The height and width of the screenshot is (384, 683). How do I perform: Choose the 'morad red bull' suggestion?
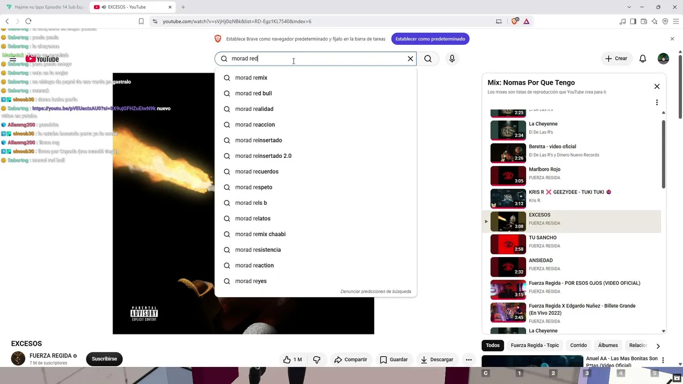[315, 93]
